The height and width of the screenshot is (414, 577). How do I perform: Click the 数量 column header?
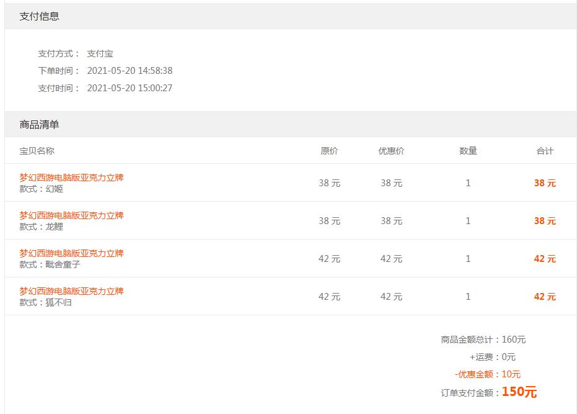[468, 151]
